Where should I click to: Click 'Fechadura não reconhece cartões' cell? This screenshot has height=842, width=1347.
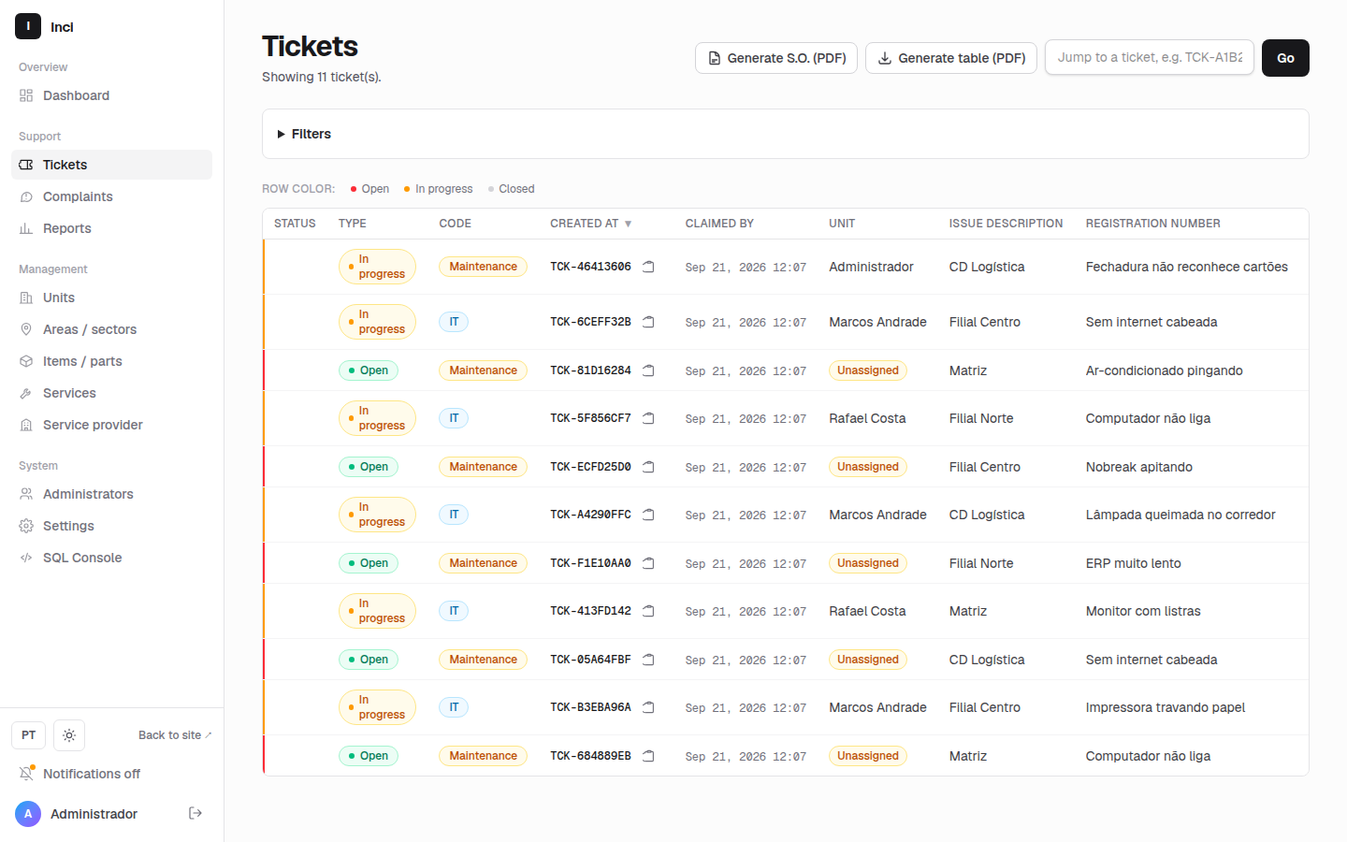click(x=1186, y=267)
